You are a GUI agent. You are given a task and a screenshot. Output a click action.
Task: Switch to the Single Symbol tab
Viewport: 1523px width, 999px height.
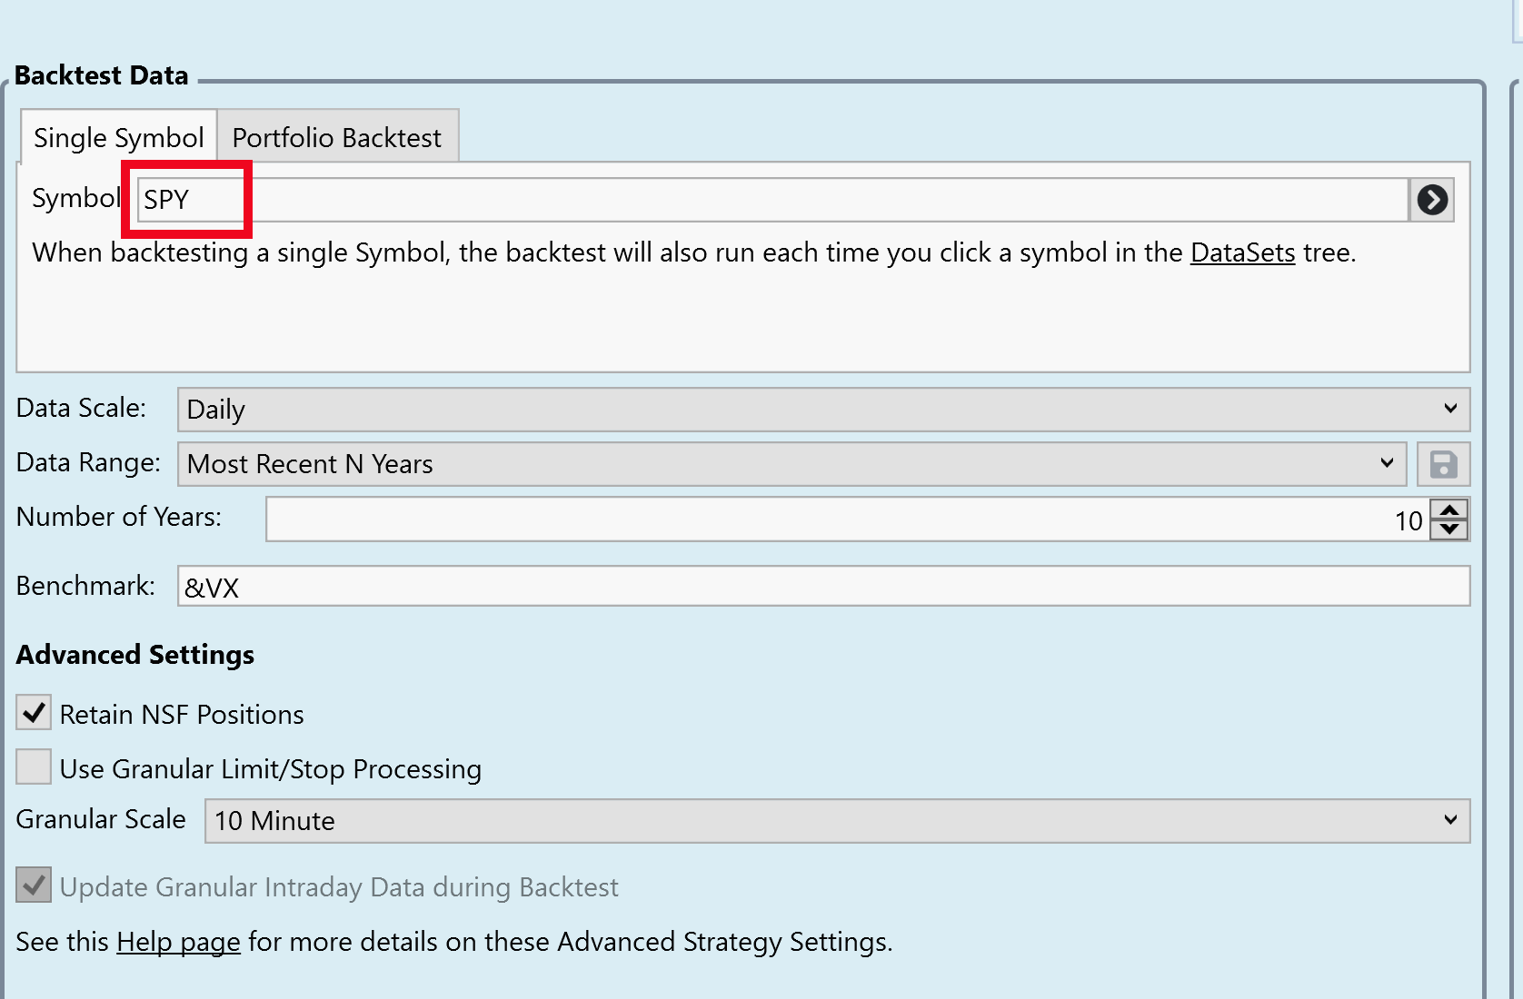tap(118, 137)
